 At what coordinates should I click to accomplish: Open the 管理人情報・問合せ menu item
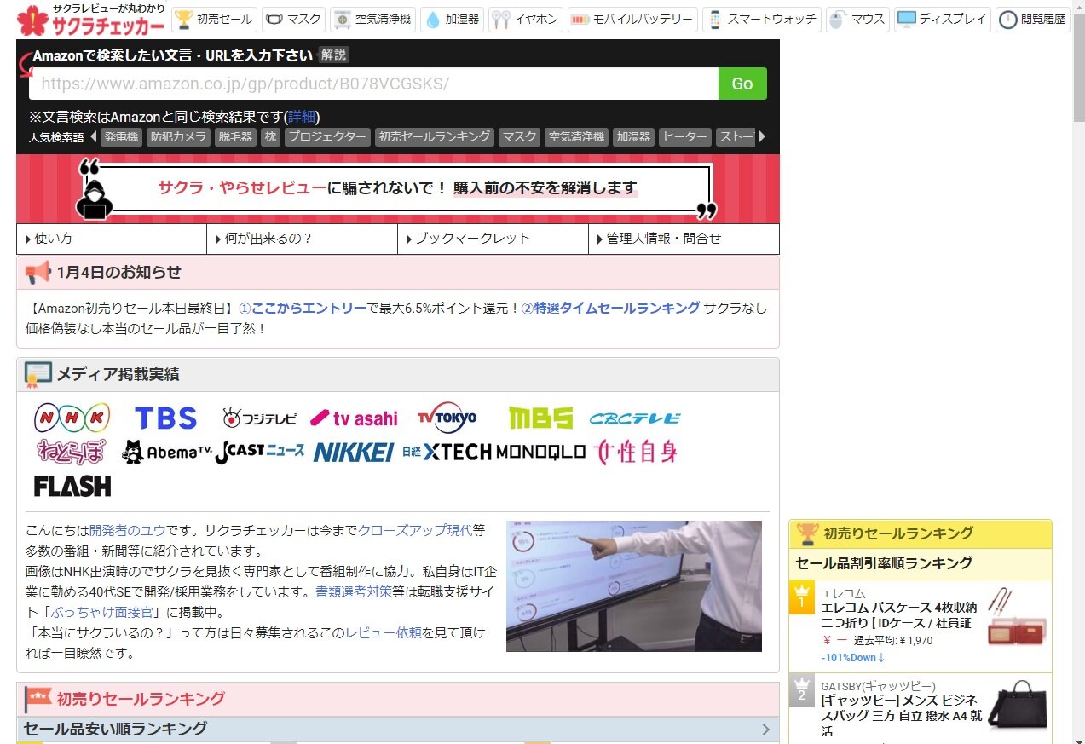[x=684, y=239]
